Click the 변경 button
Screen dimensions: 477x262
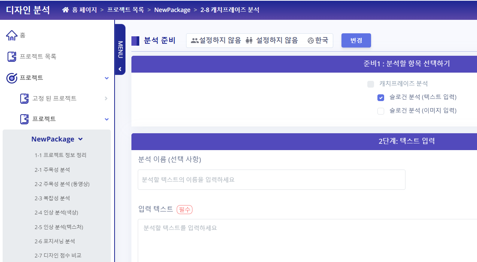[356, 40]
